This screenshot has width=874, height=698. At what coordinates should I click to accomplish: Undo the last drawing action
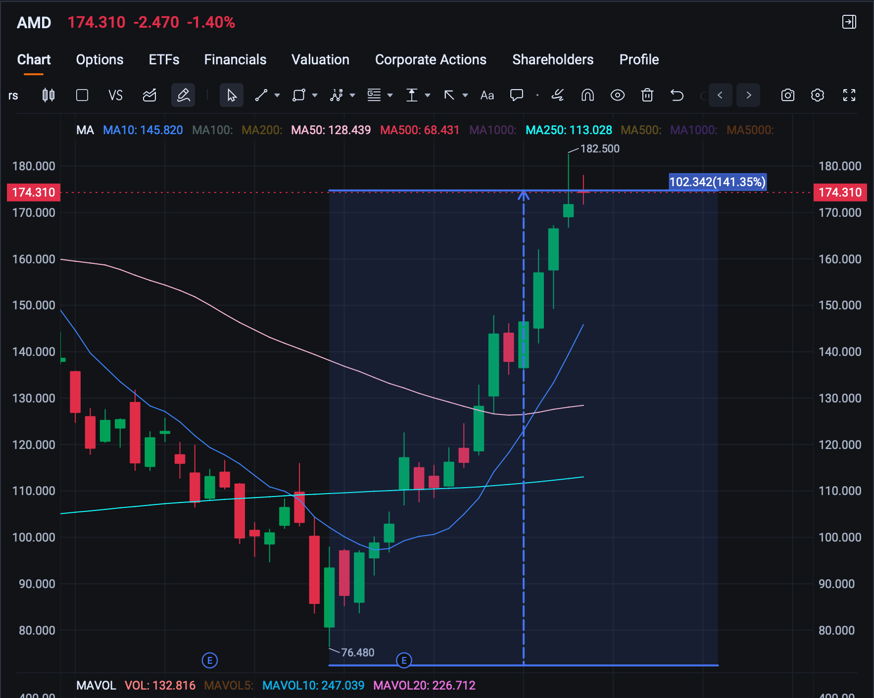[x=677, y=95]
